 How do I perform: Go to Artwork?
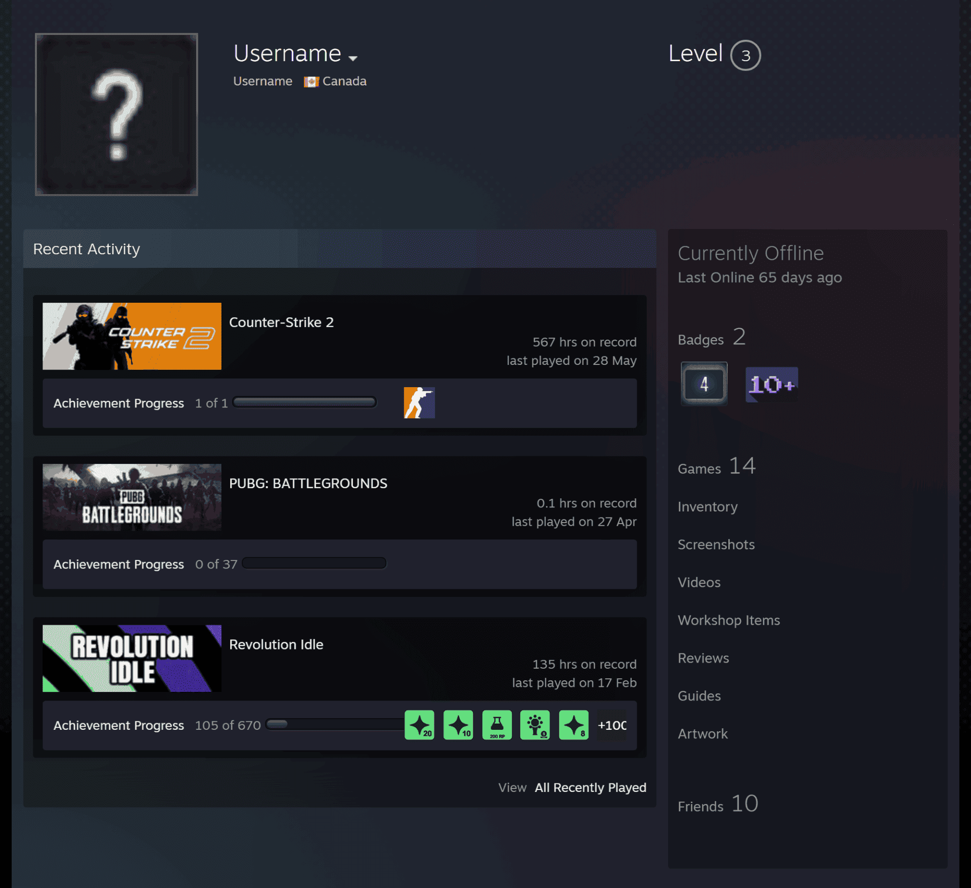point(702,734)
